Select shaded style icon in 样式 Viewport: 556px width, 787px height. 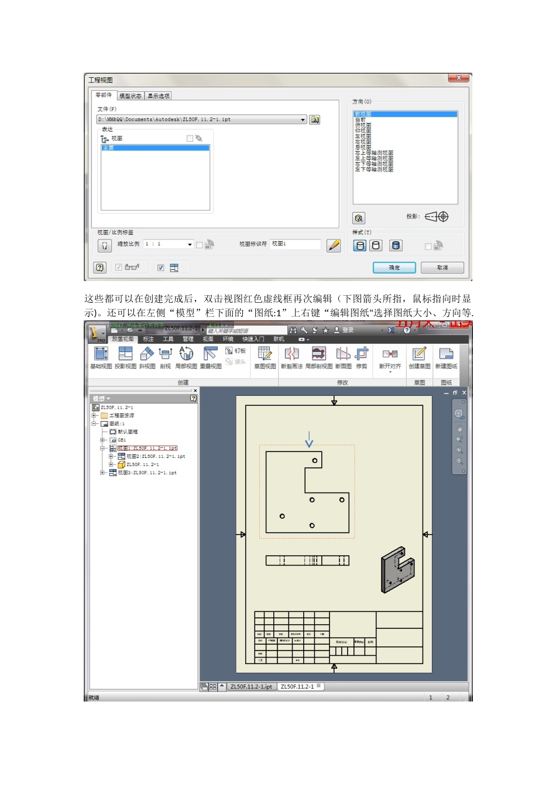coord(396,245)
